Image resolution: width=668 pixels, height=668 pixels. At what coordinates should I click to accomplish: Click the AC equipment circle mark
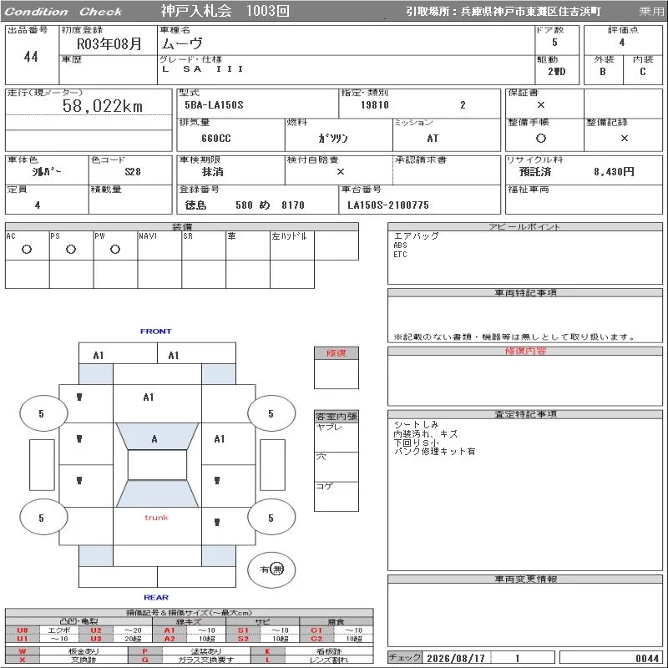27,250
